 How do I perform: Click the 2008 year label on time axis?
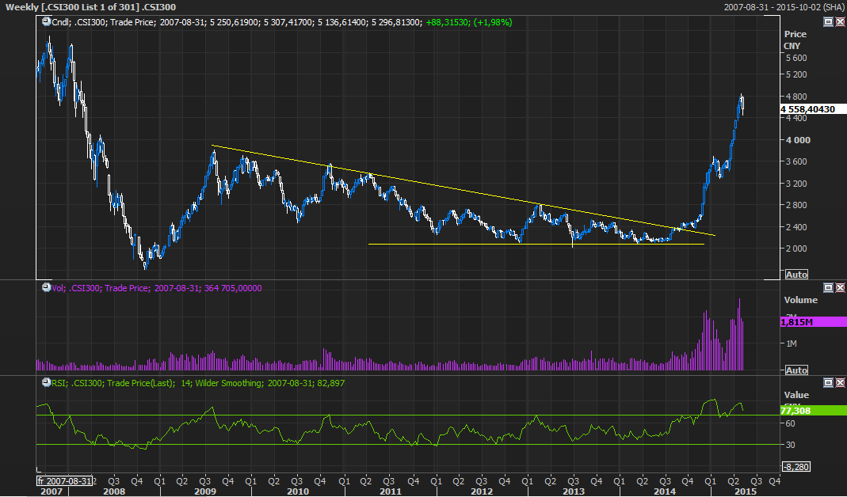pos(114,491)
